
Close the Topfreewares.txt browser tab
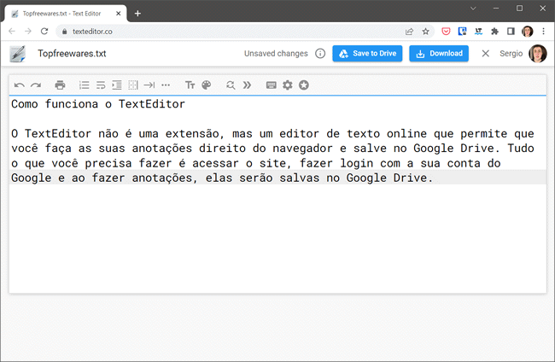[118, 14]
